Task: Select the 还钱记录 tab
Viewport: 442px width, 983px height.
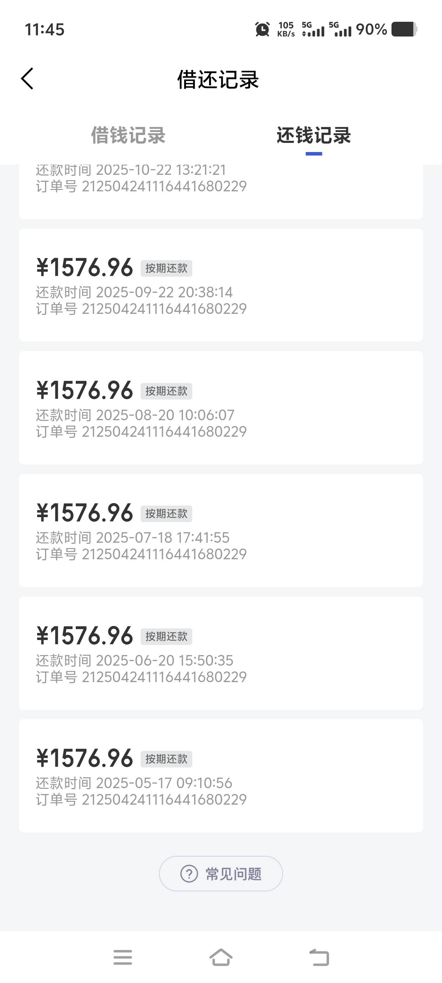Action: (314, 136)
